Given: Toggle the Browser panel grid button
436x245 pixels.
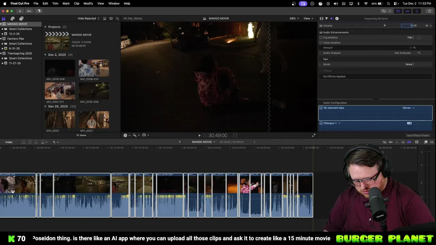Looking at the screenshot, I should [398, 11].
